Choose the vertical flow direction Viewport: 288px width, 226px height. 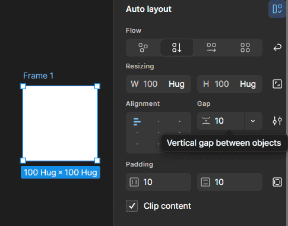coord(177,48)
